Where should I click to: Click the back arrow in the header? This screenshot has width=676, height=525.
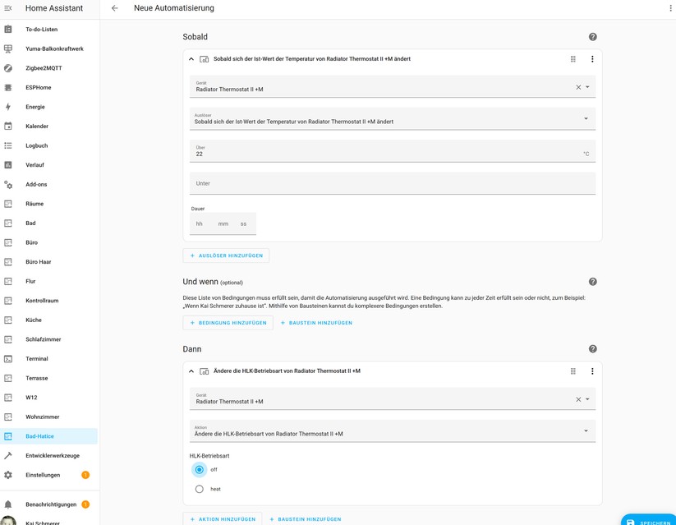point(113,7)
